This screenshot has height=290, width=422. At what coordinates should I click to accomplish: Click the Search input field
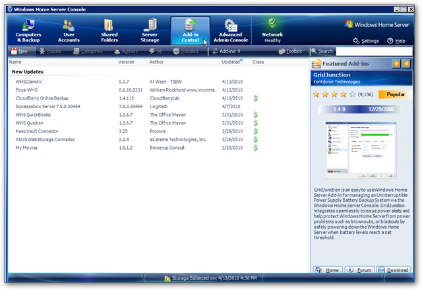374,51
